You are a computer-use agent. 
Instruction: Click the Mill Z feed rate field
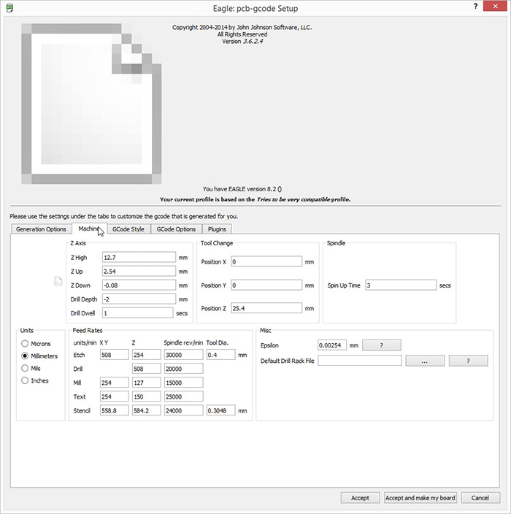pyautogui.click(x=146, y=383)
